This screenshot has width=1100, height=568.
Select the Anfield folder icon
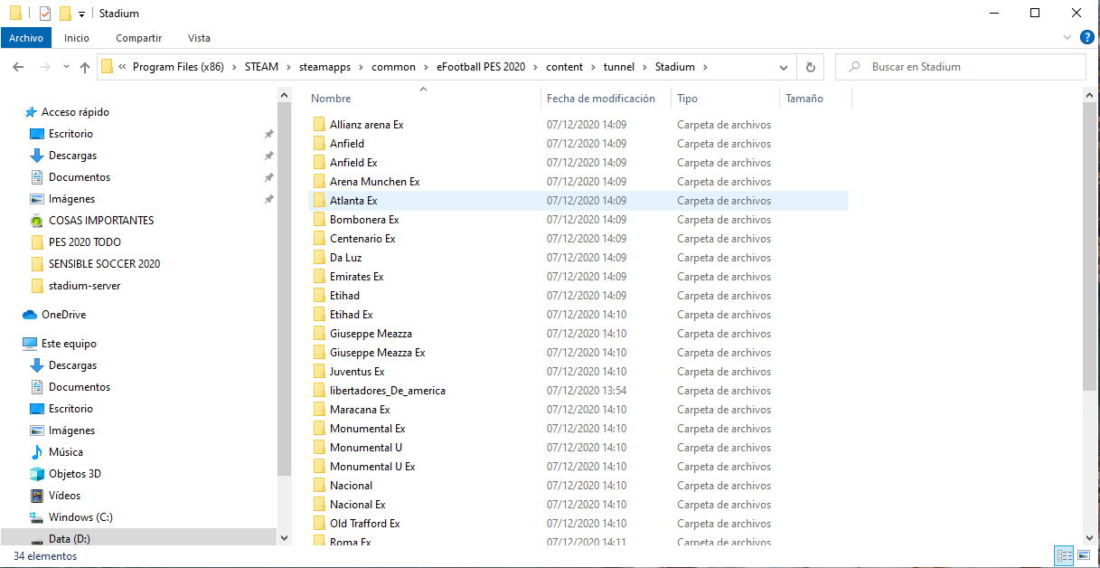click(319, 144)
